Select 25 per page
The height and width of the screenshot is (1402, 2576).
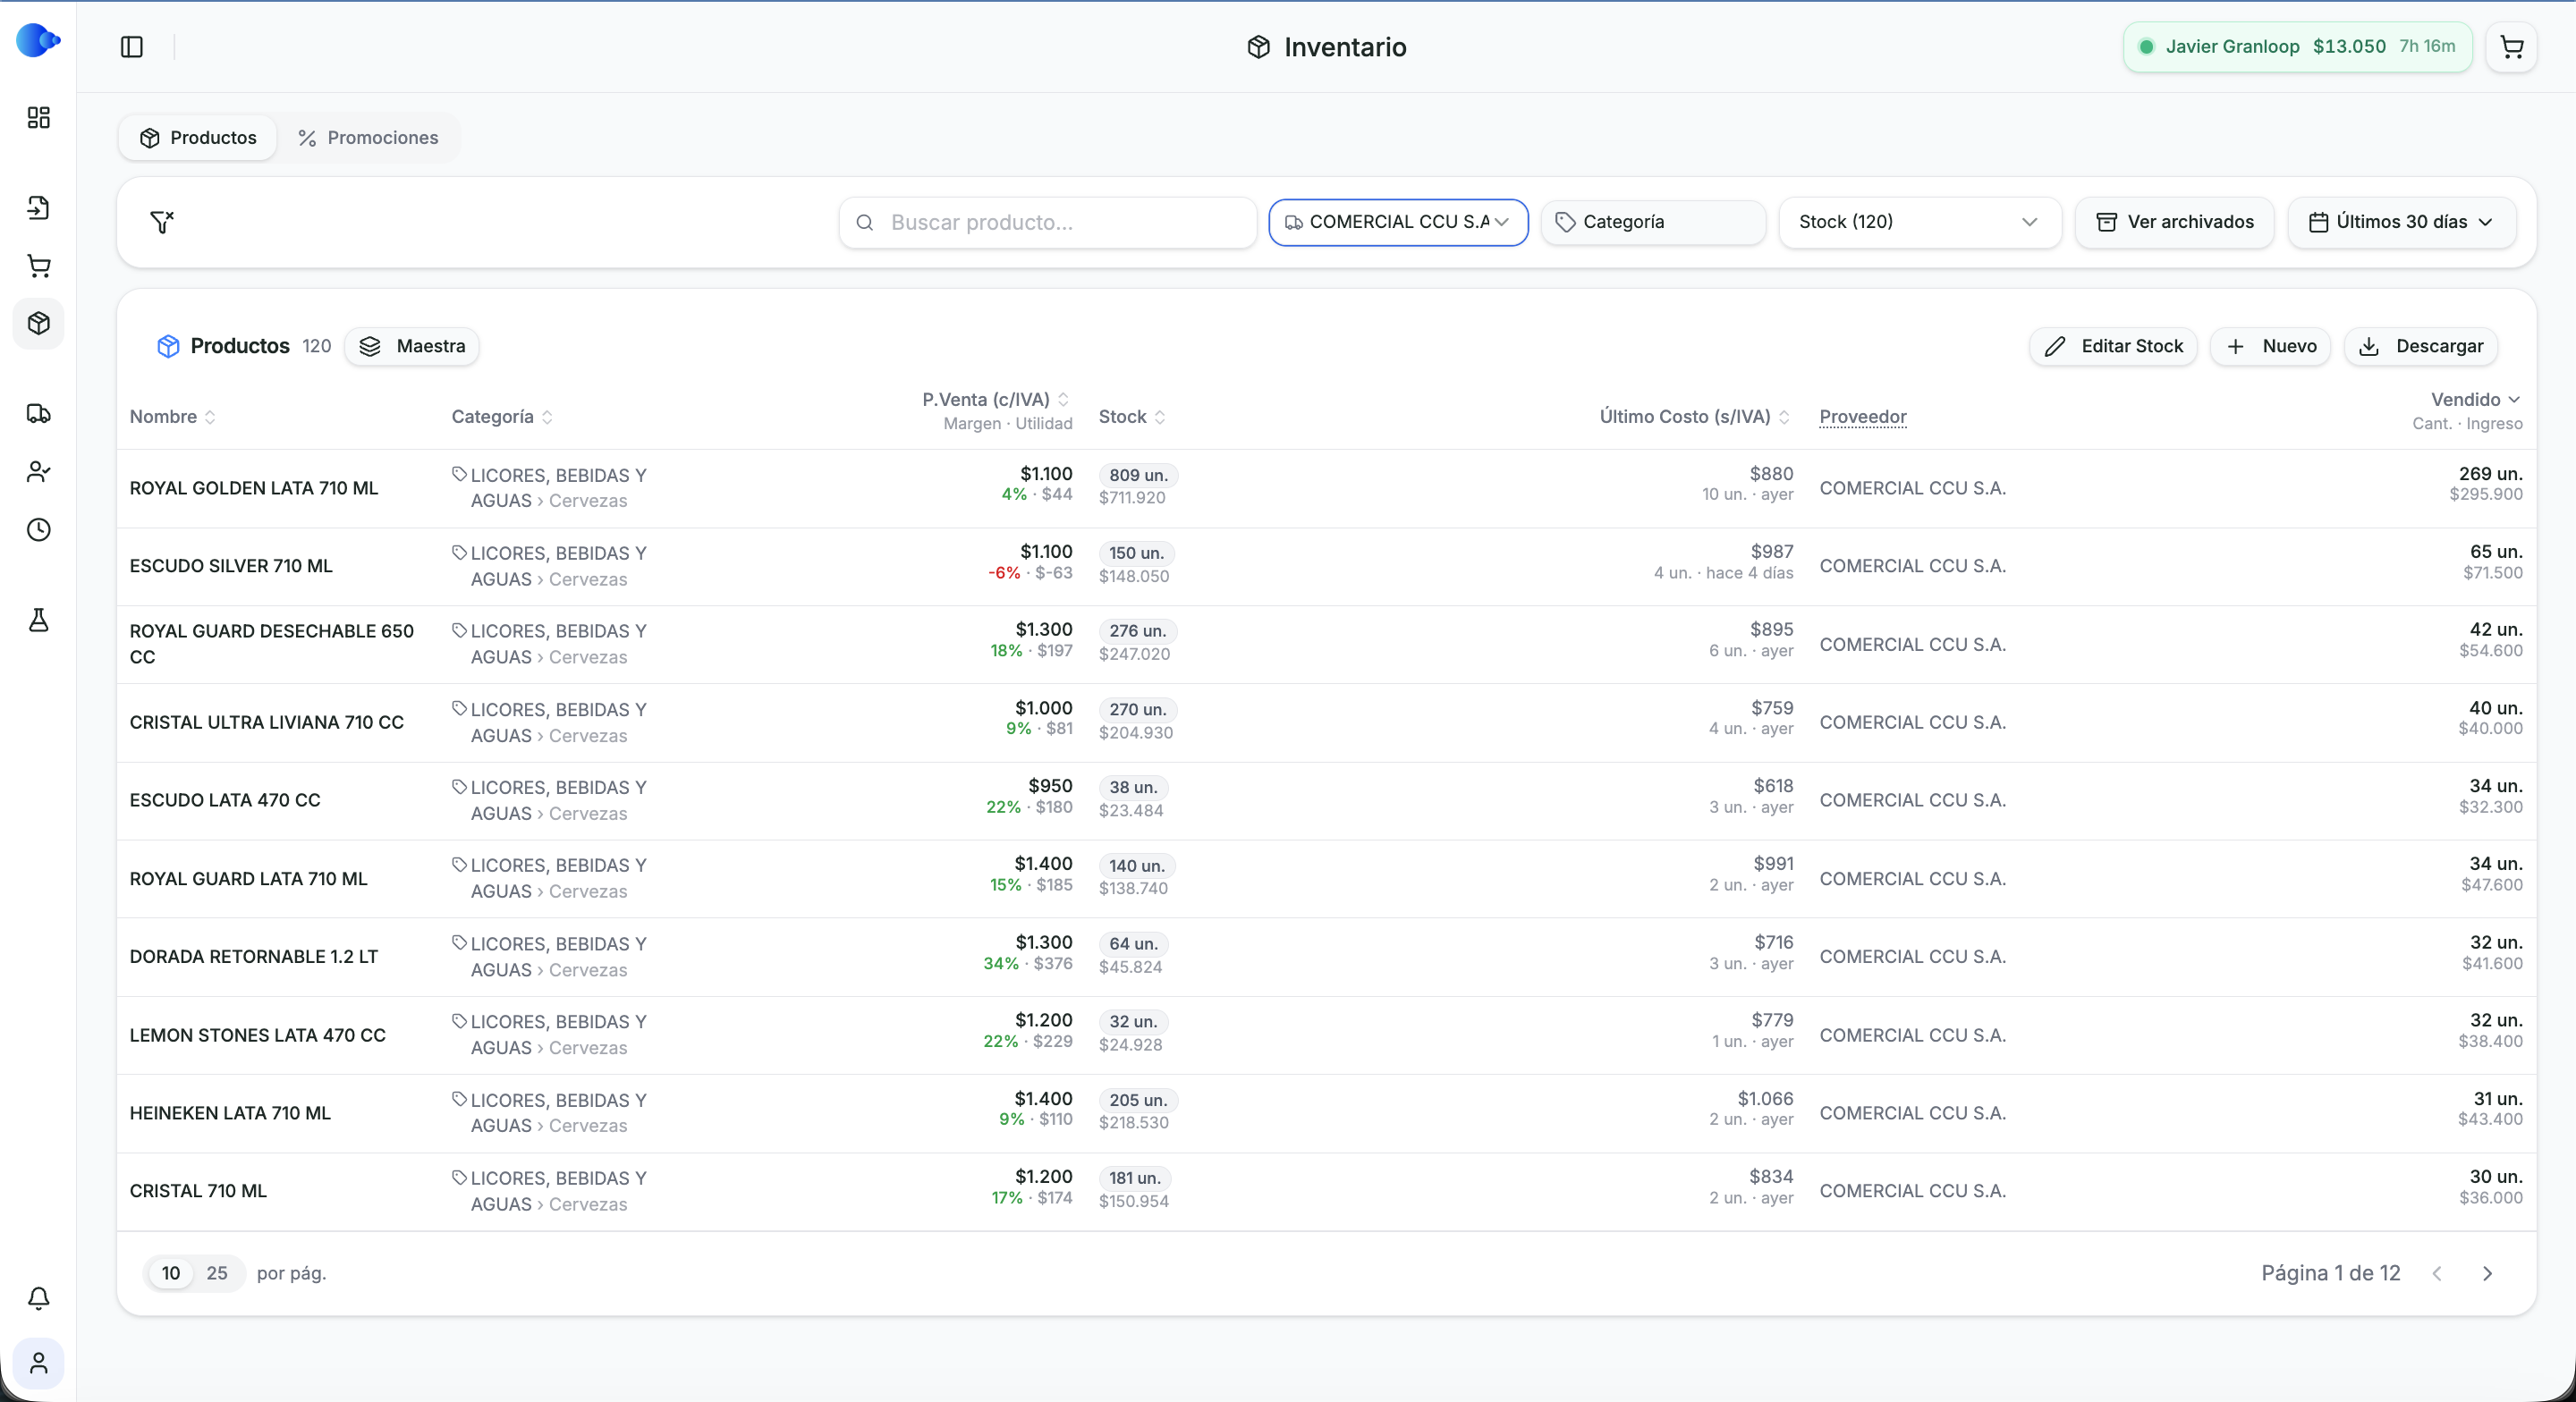coord(217,1273)
